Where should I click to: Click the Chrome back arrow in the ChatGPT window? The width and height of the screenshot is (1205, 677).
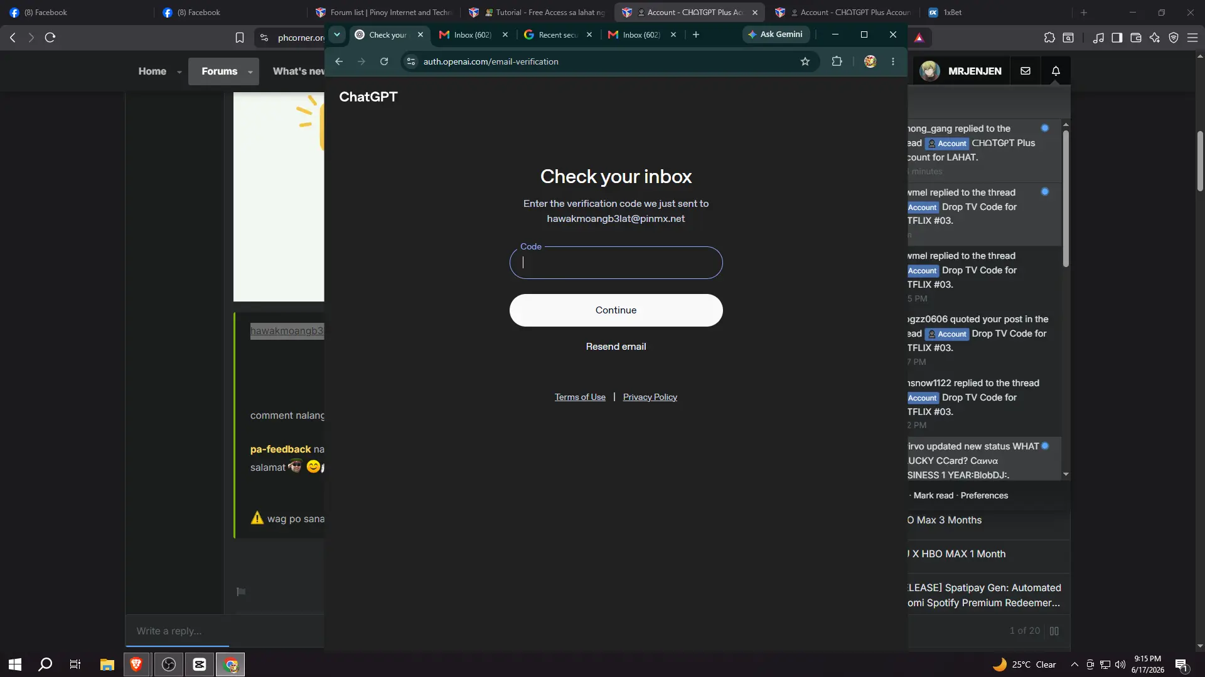(x=339, y=61)
